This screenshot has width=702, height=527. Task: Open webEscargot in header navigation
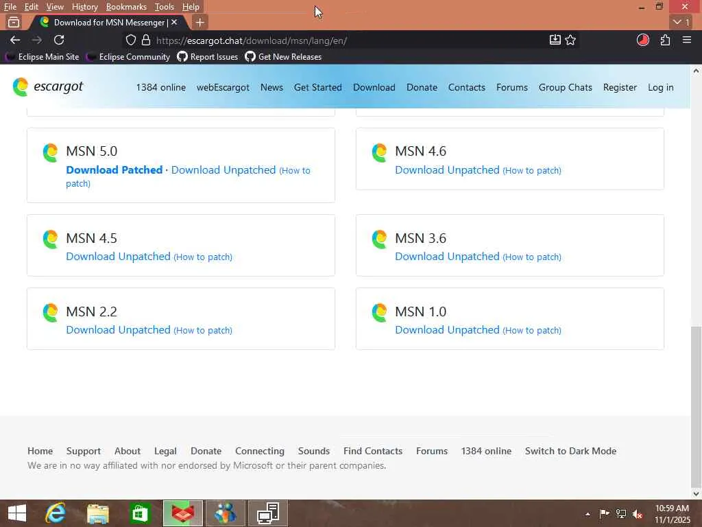coord(223,87)
